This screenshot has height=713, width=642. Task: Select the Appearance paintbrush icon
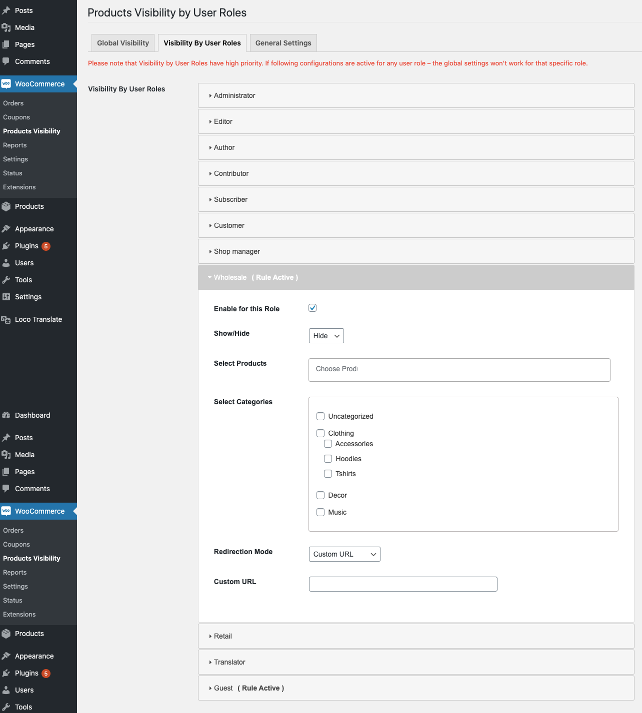(x=7, y=228)
